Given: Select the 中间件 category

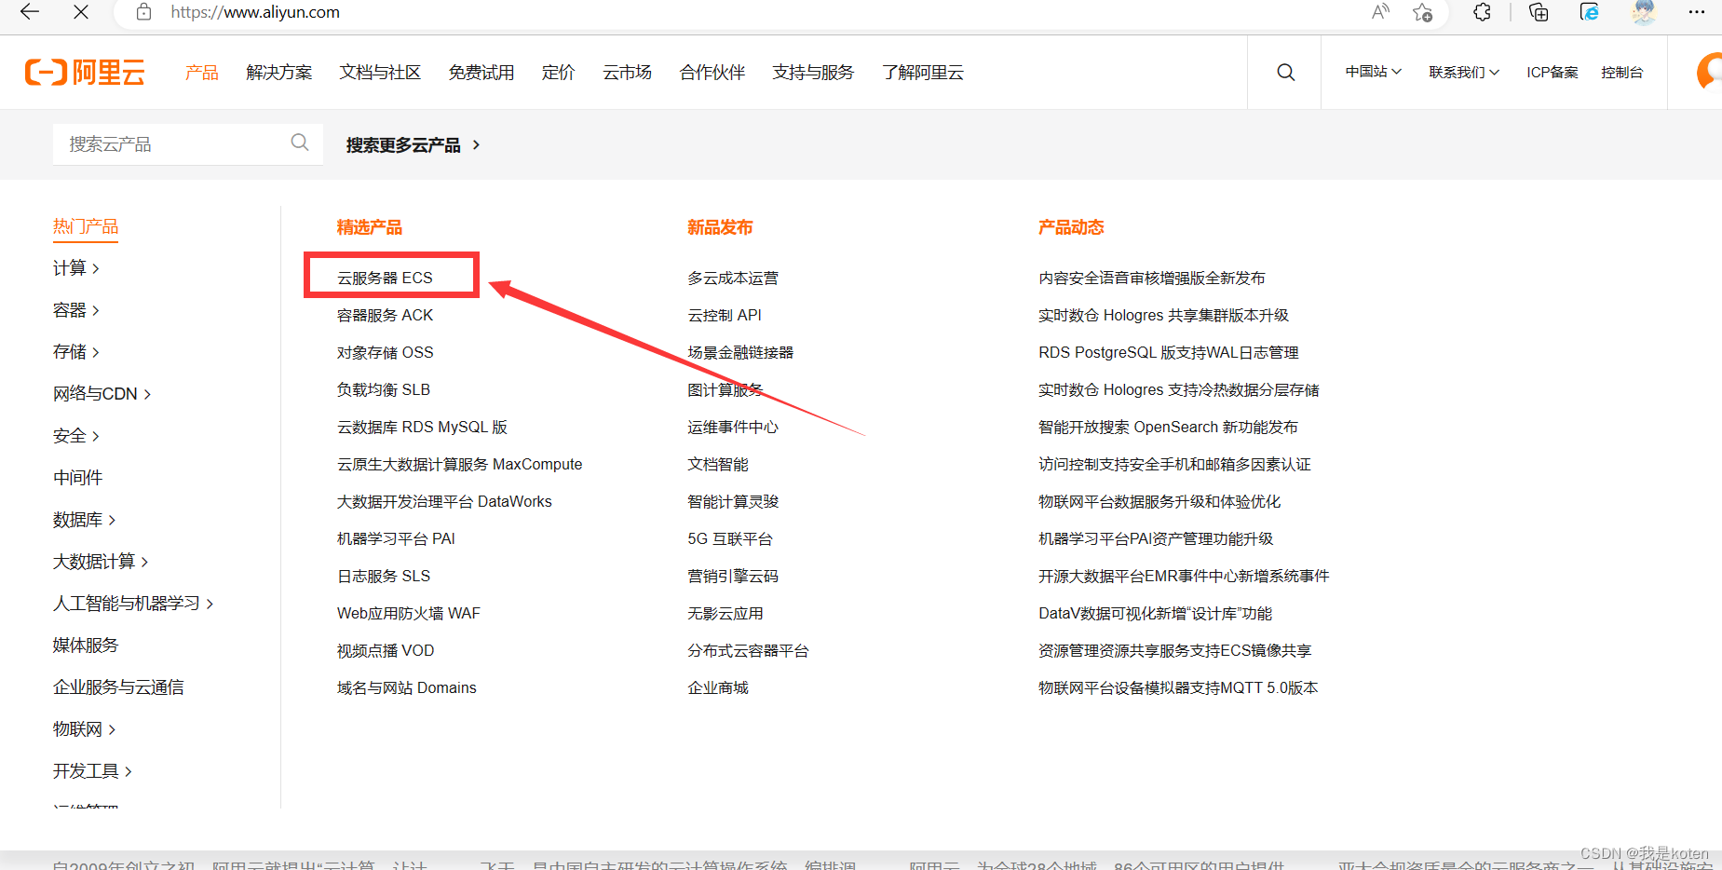Looking at the screenshot, I should pos(78,478).
